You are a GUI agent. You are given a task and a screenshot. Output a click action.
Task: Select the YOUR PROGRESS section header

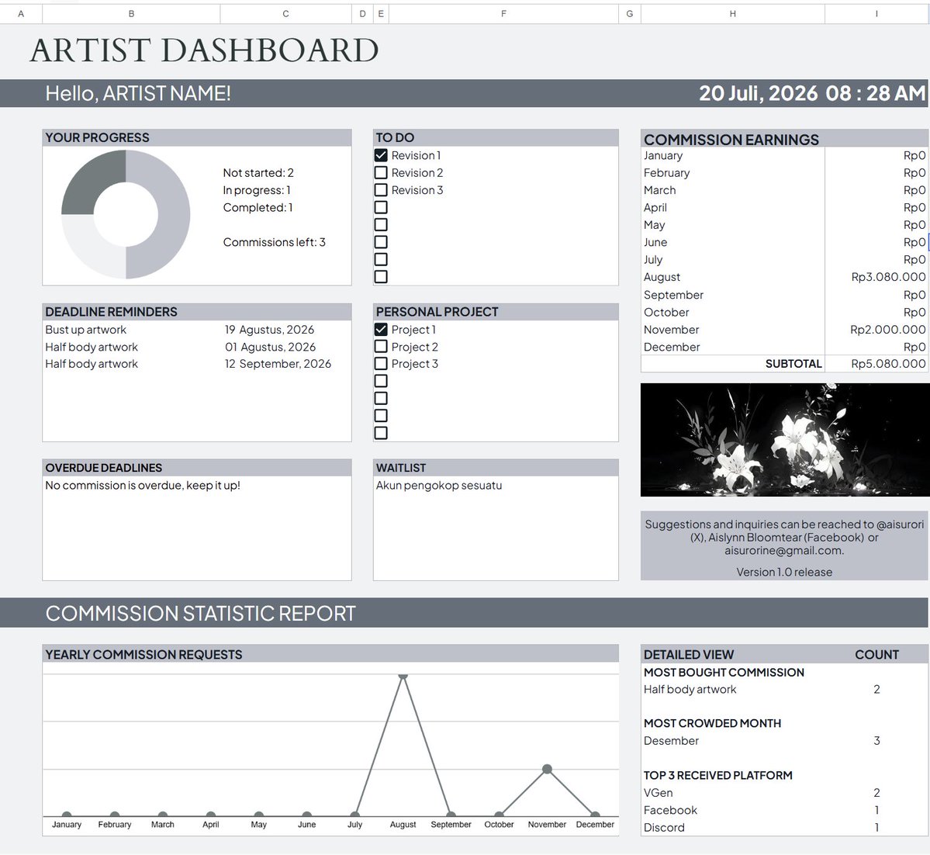point(197,137)
